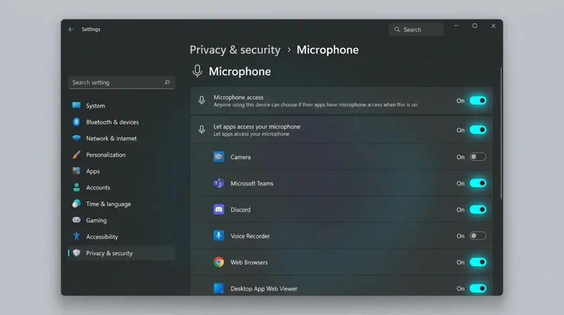
Task: Toggle microphone for Web Browsers
Action: pyautogui.click(x=478, y=262)
